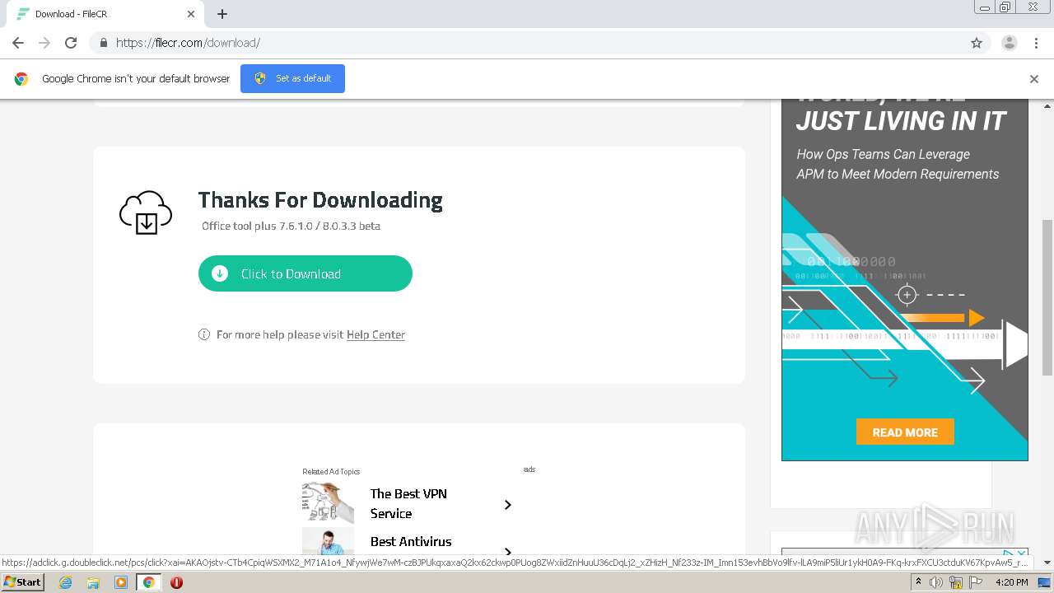1054x593 pixels.
Task: Click the AdChoices icon on bottom ad
Action: (1010, 553)
